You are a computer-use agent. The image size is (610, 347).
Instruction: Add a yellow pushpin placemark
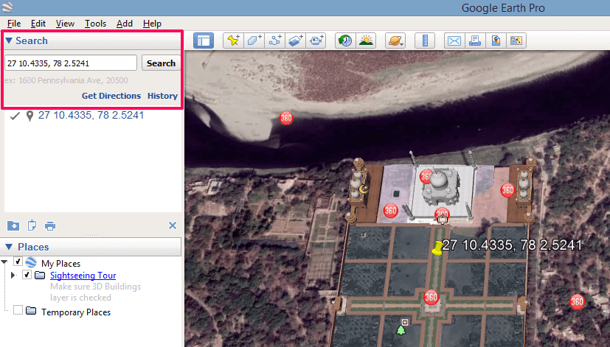pos(233,41)
